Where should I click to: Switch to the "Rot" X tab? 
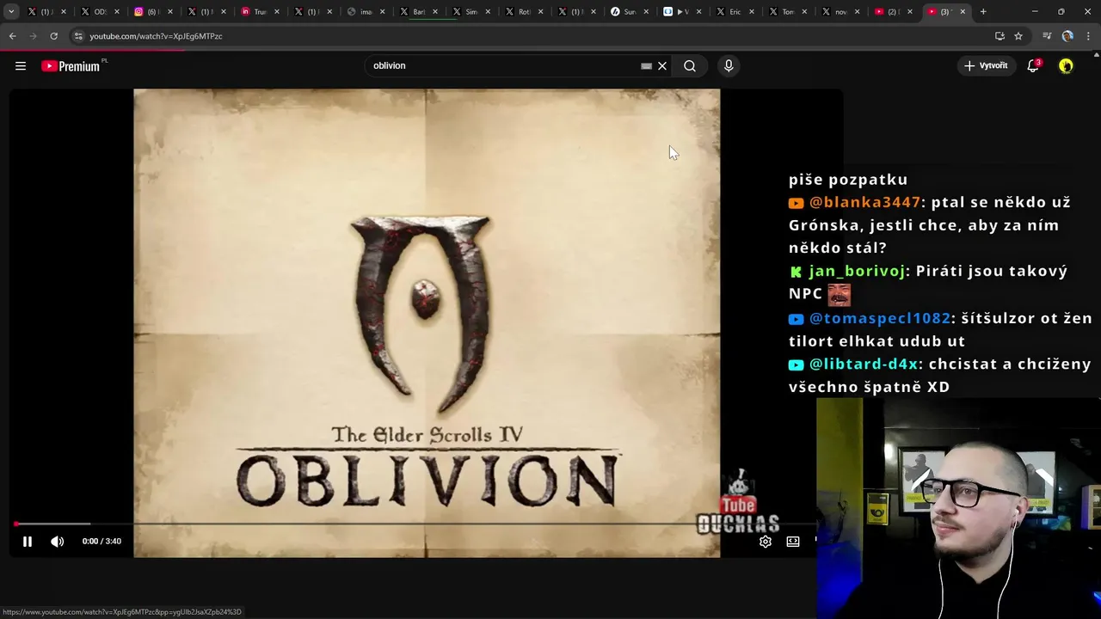click(x=516, y=12)
